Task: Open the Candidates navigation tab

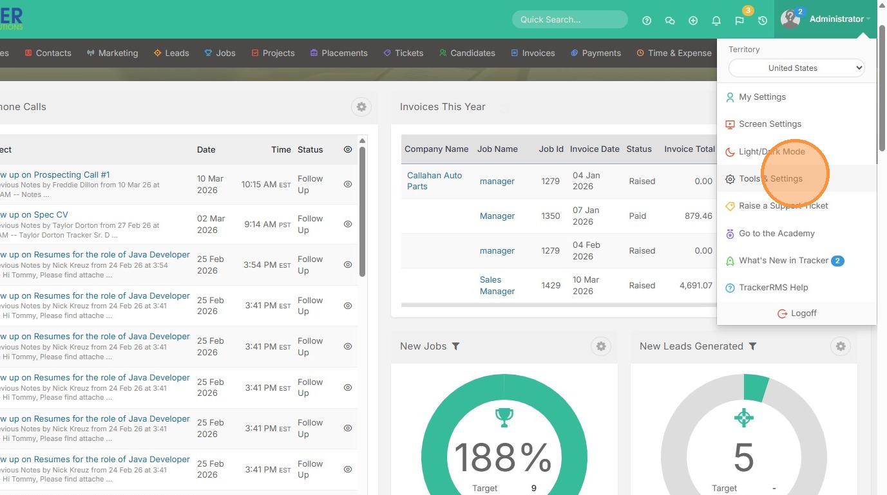Action: click(472, 53)
